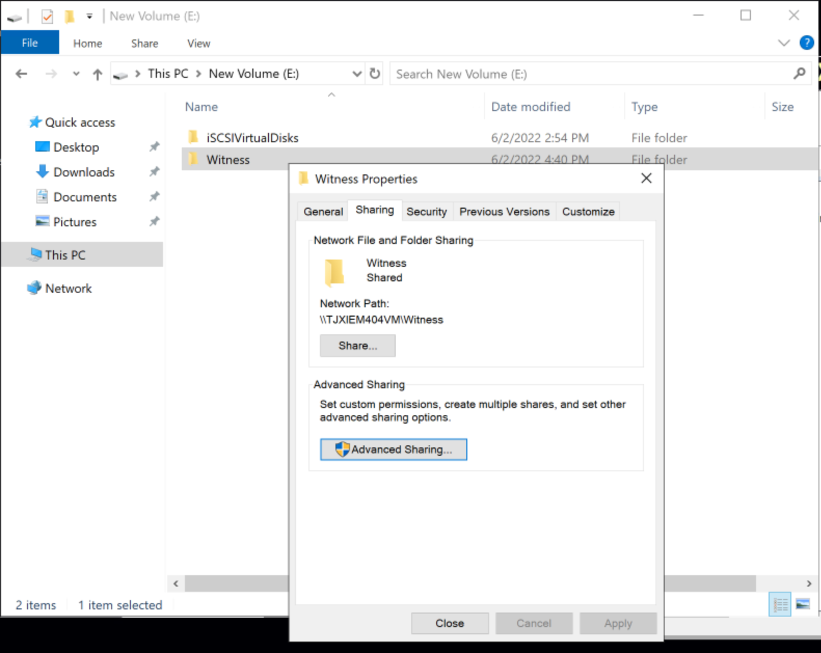This screenshot has height=653, width=821.
Task: Refresh the New Volume (E:) folder view
Action: click(x=375, y=74)
